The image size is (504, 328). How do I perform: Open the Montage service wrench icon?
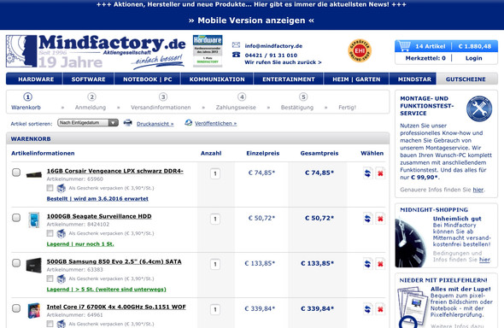click(479, 108)
